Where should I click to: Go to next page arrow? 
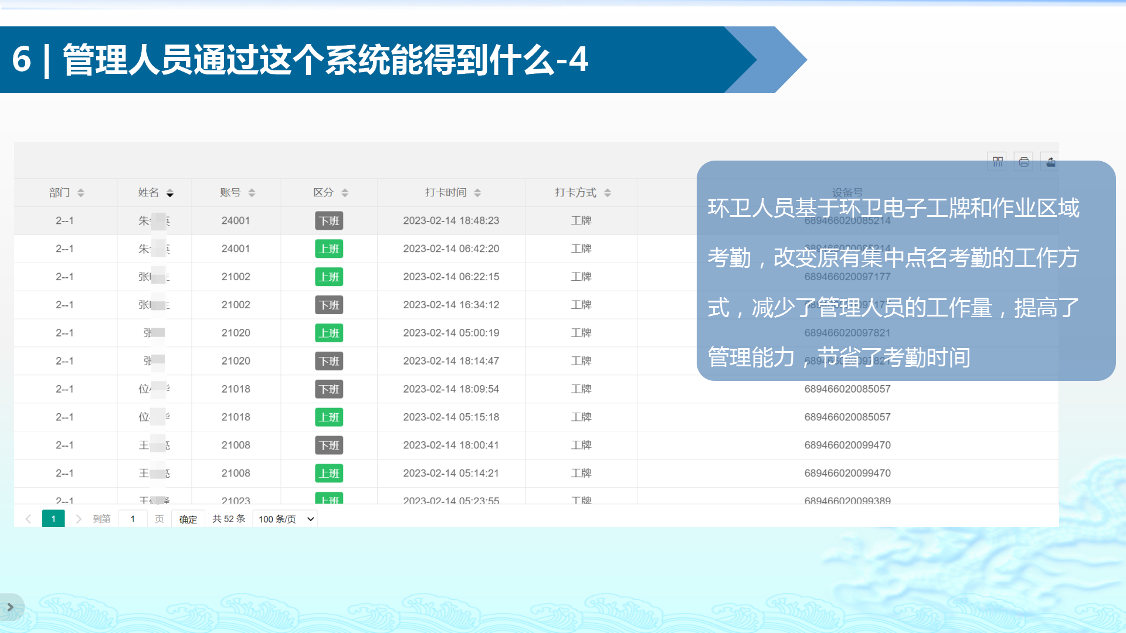point(79,519)
